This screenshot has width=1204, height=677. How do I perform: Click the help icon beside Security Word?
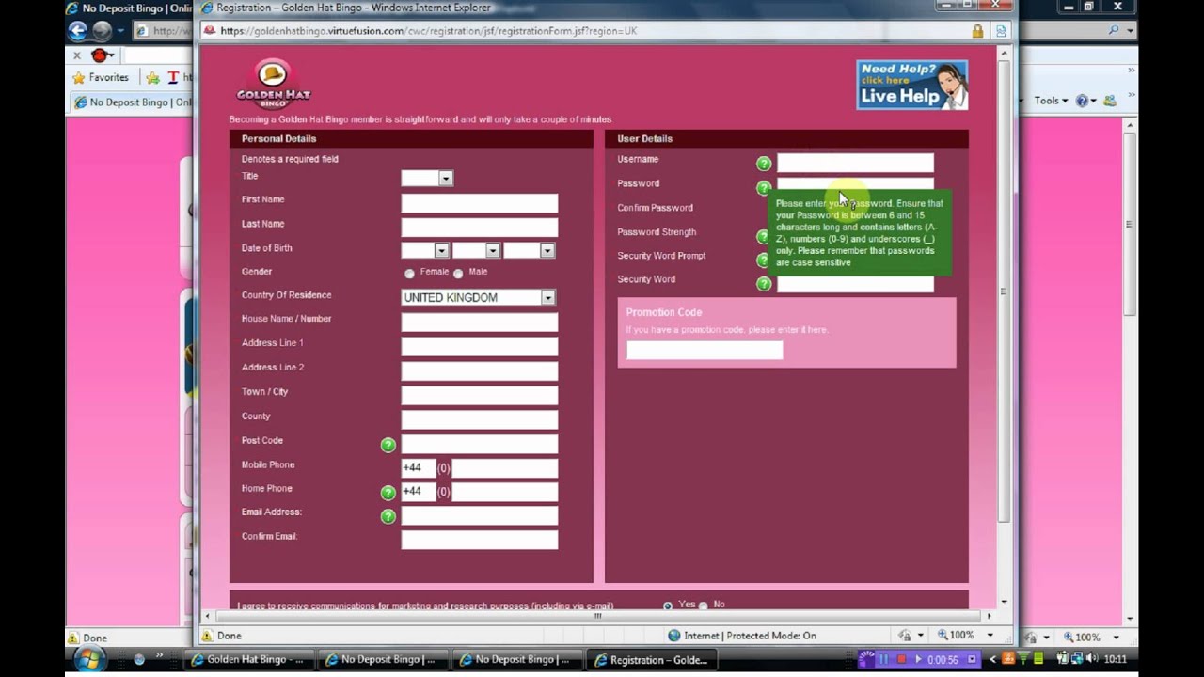coord(764,283)
